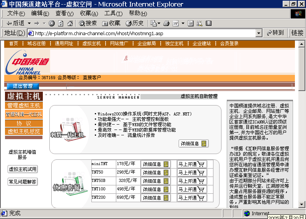Click the 常见问题解答 button
Viewport: 306px width, 219px height.
tap(23, 182)
